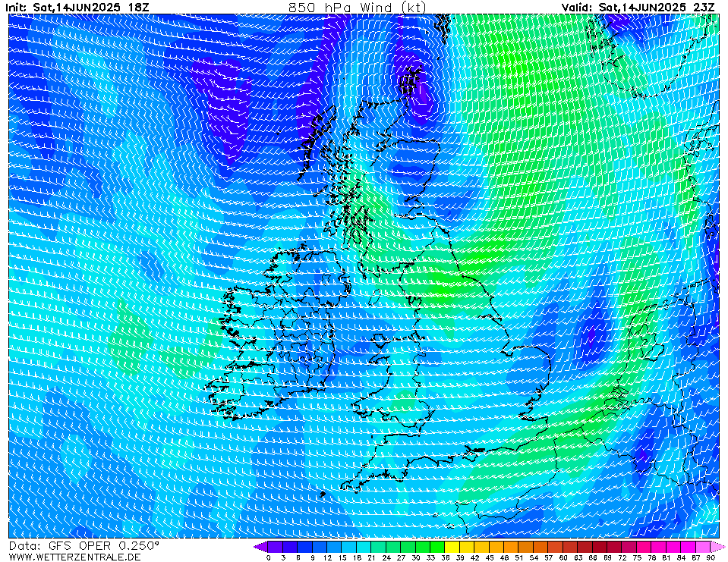Image resolution: width=728 pixels, height=562 pixels.
Task: Pick the magenta 84–87 kt legend swatch
Action: [x=689, y=547]
